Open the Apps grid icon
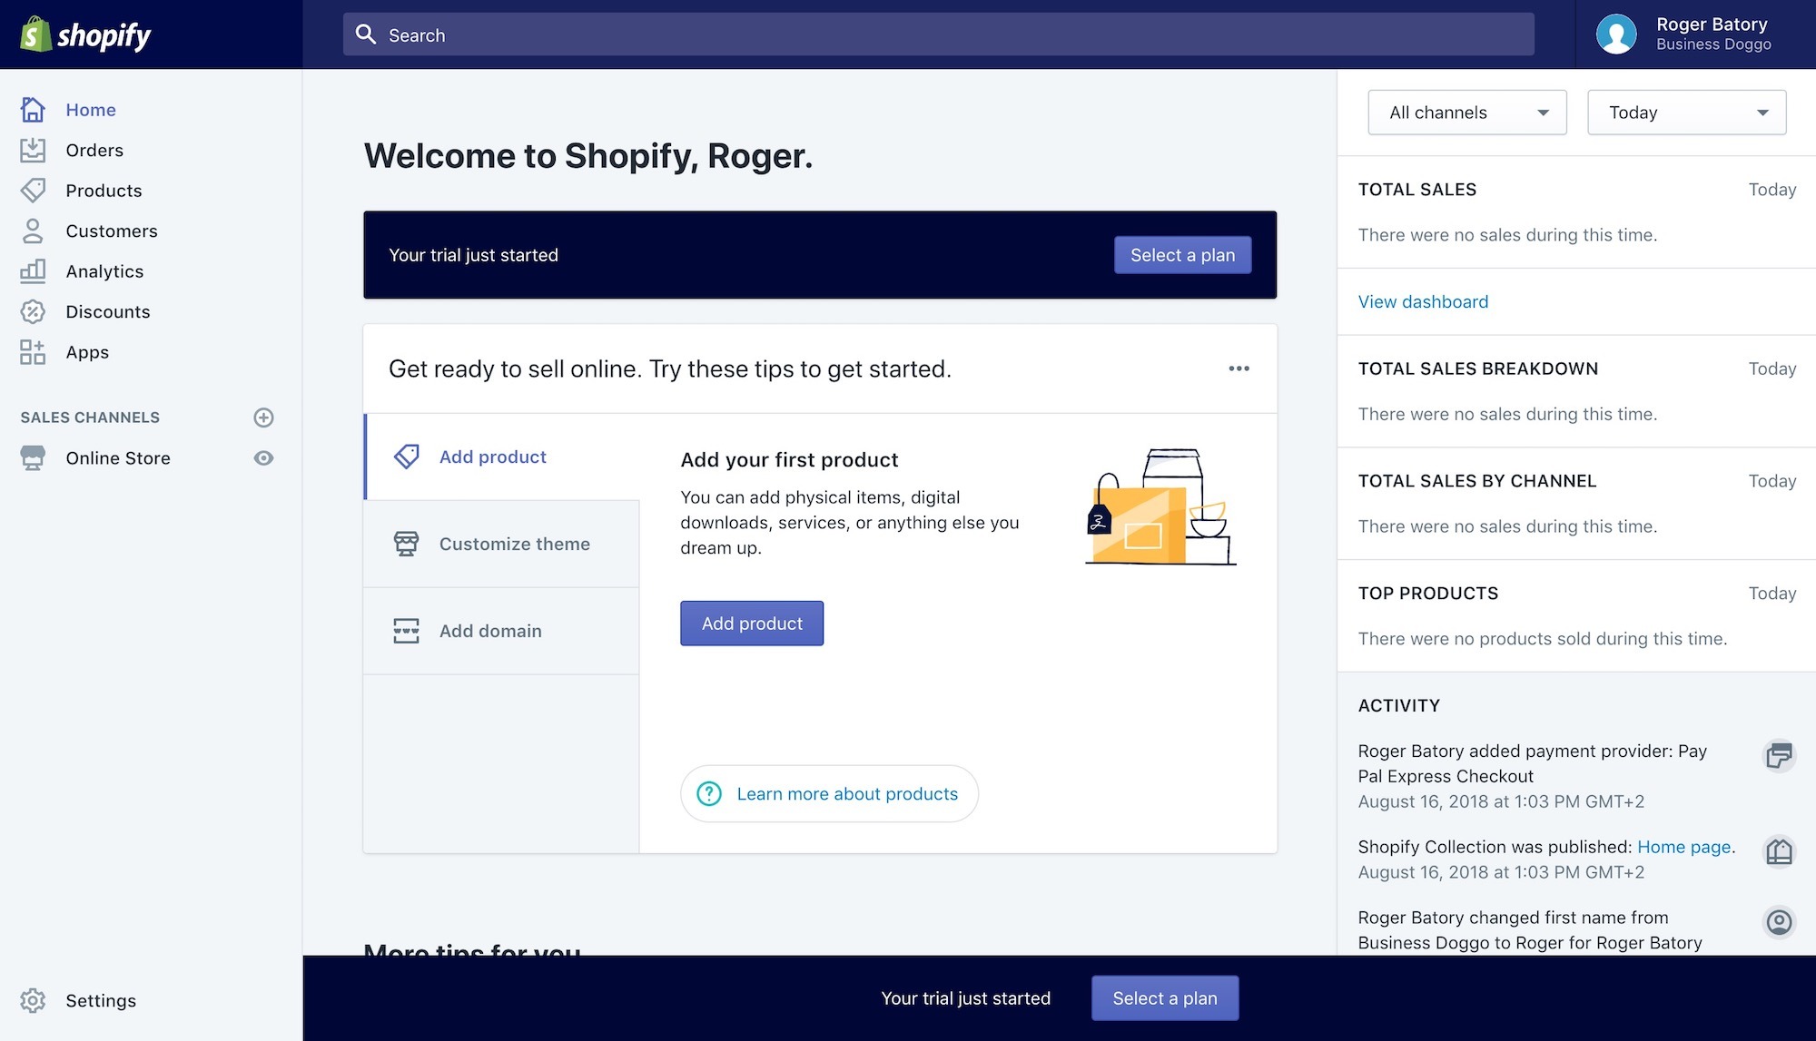This screenshot has height=1041, width=1816. tap(33, 352)
